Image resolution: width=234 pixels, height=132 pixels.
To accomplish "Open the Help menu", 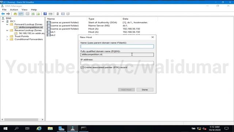I will 34,10.
